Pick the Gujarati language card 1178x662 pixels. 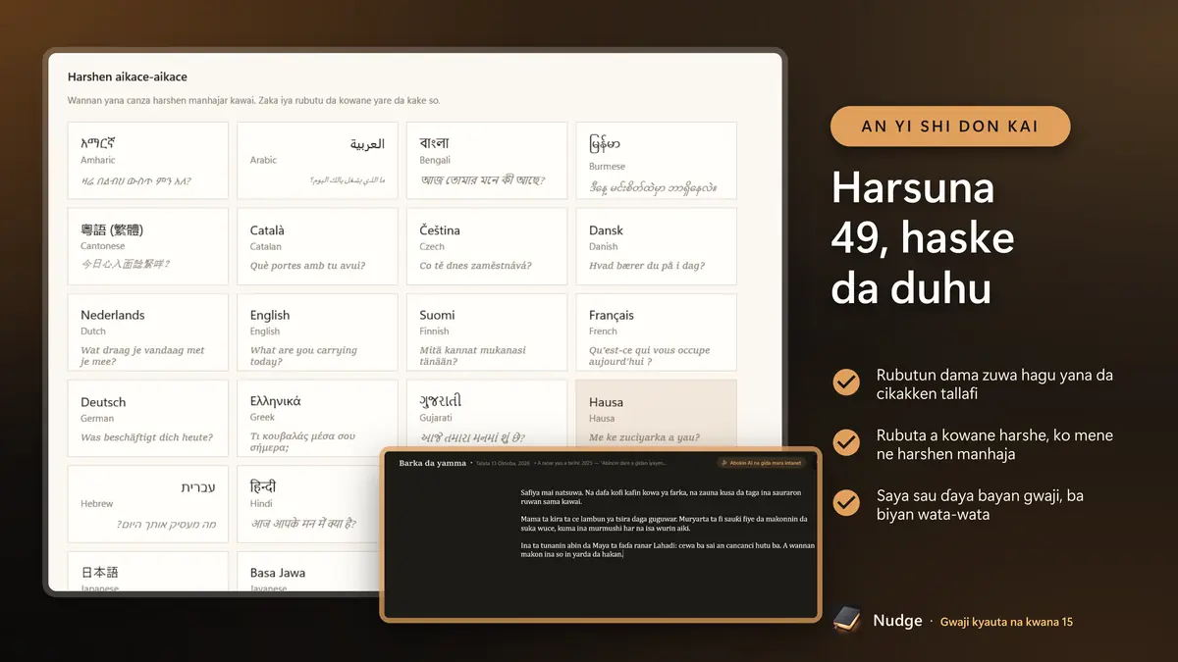click(487, 413)
